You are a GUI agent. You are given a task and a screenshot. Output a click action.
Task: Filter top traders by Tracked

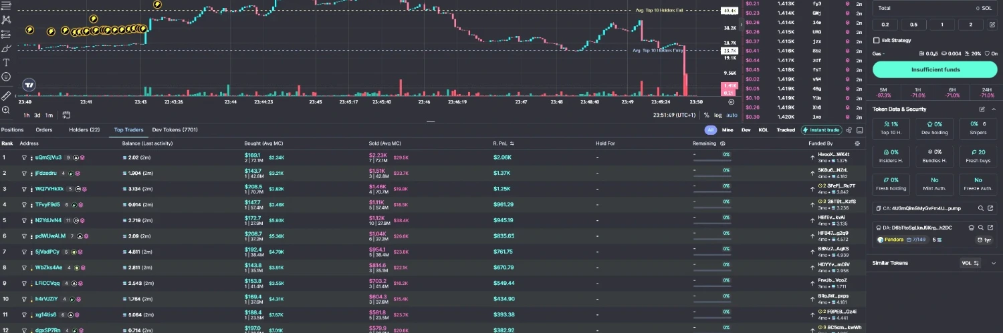tap(786, 130)
